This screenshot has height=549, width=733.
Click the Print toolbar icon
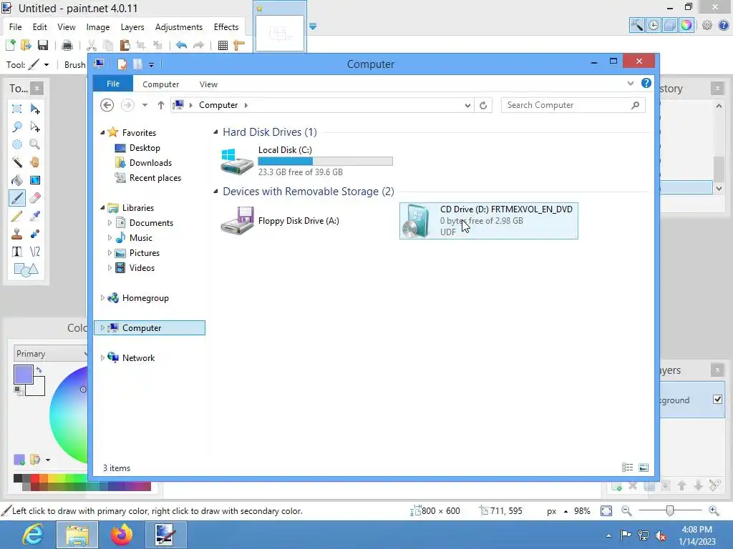67,45
